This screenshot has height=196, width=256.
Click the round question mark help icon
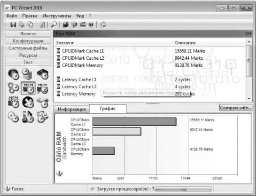[x=91, y=24]
